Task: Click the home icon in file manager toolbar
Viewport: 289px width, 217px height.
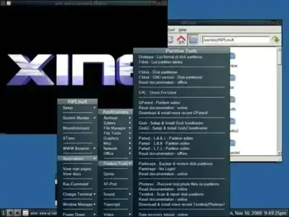Action: pos(181,39)
